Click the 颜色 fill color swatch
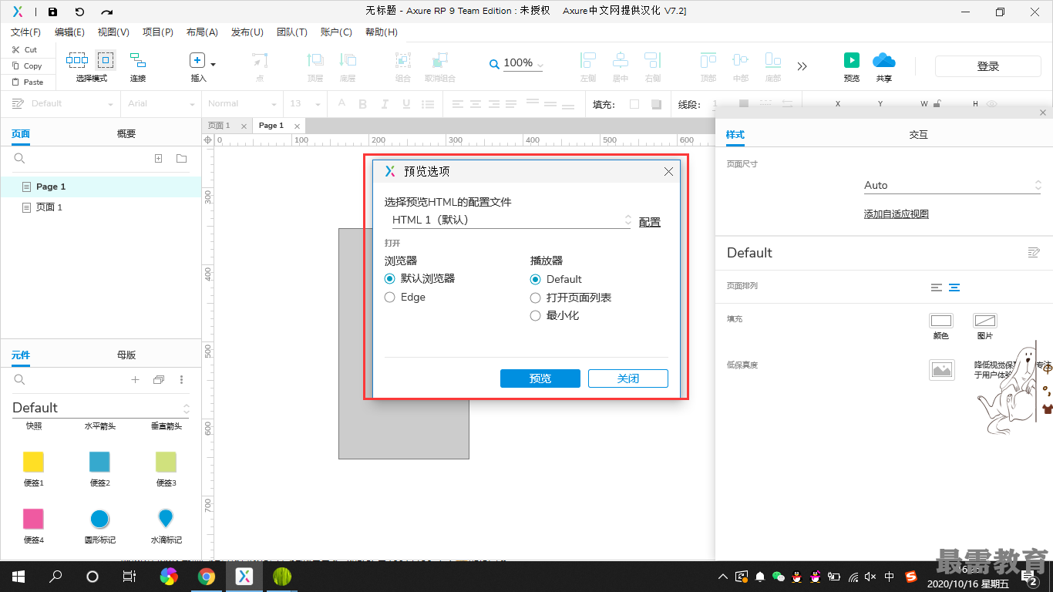Screen dimensions: 1053x592 click(x=941, y=321)
